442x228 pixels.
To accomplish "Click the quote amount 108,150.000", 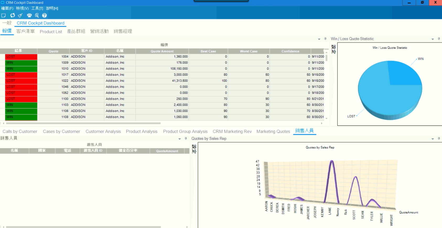I will [x=179, y=69].
